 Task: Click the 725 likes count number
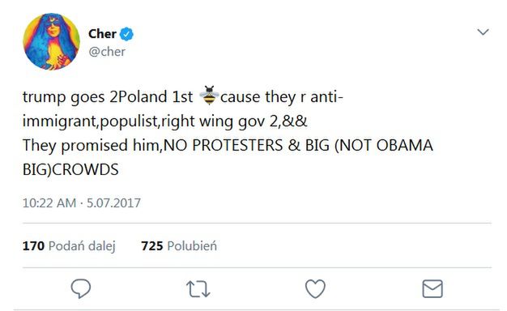(152, 246)
